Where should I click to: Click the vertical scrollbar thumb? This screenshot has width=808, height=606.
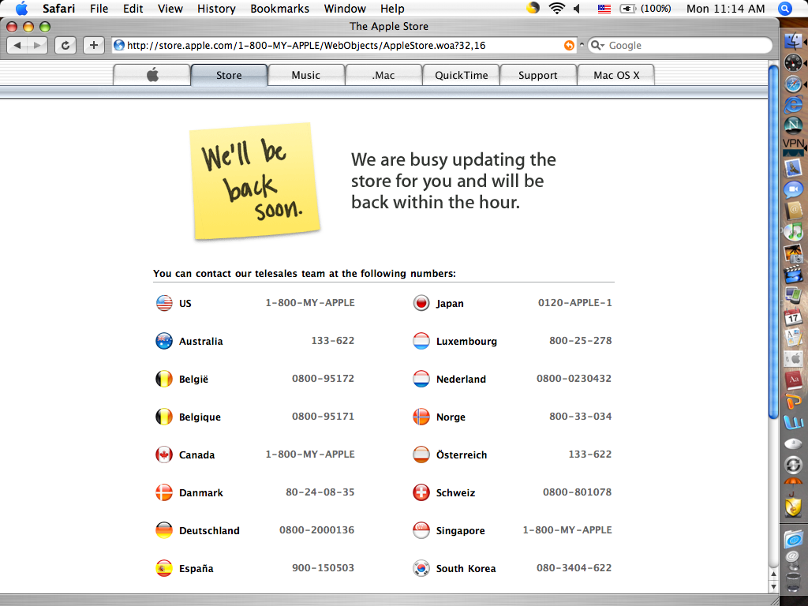click(773, 241)
